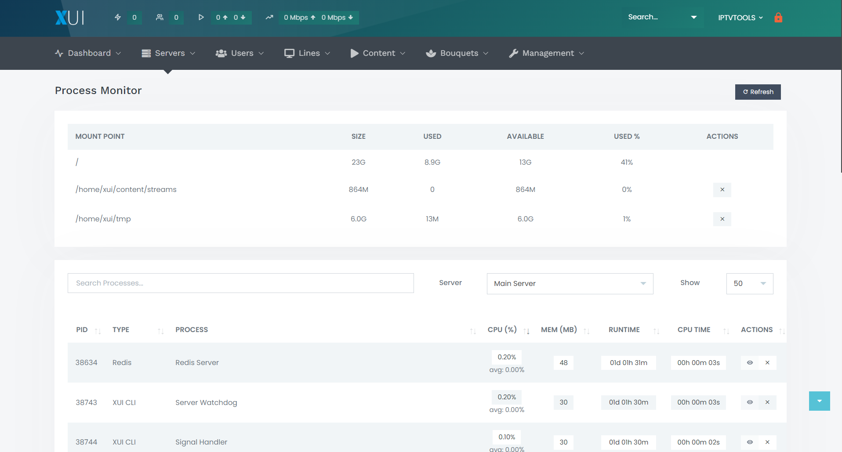Click the orange lock icon
Screen dimensions: 842x452
click(x=778, y=18)
